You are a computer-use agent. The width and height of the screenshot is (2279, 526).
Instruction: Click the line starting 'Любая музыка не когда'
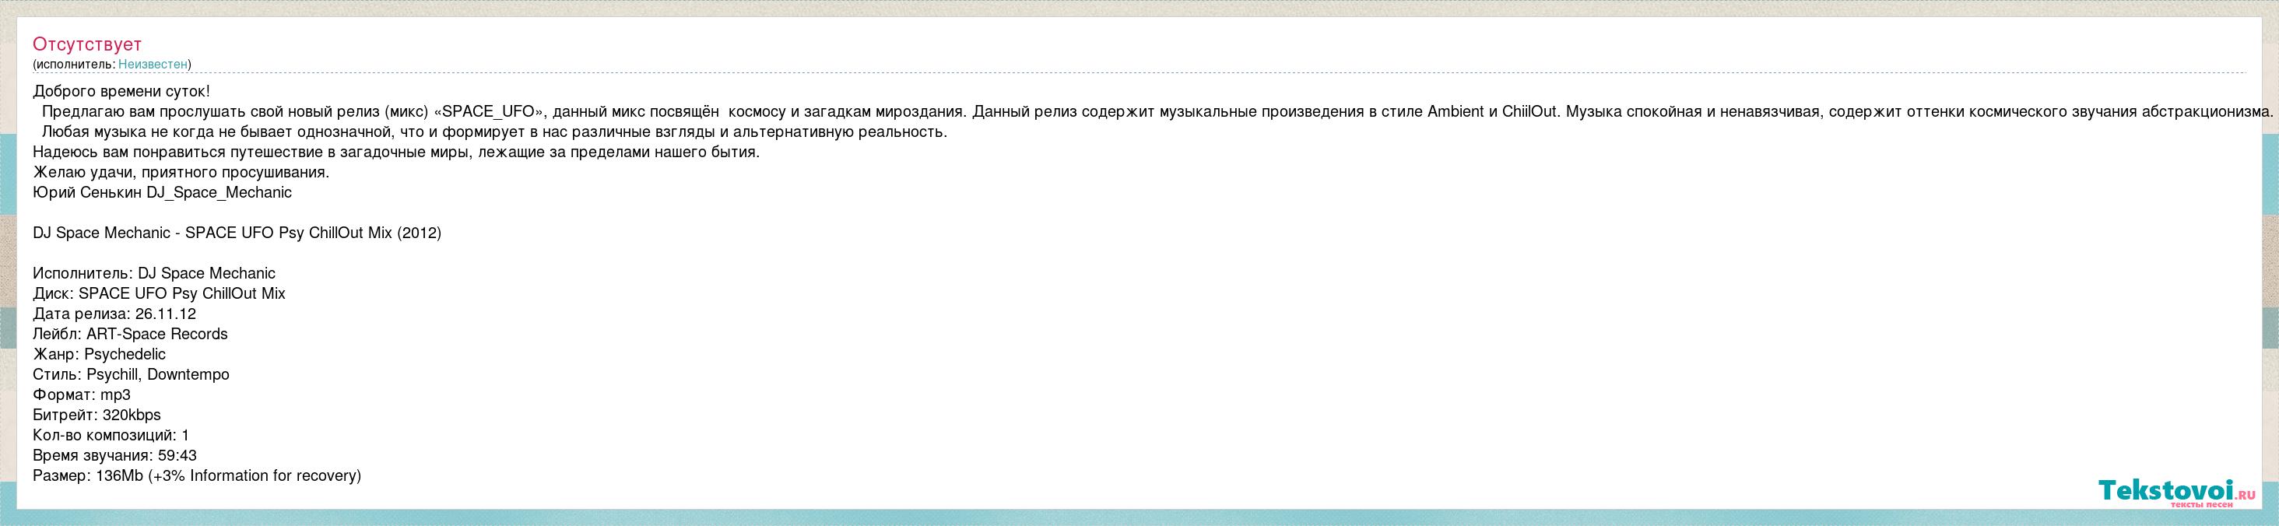[x=494, y=131]
